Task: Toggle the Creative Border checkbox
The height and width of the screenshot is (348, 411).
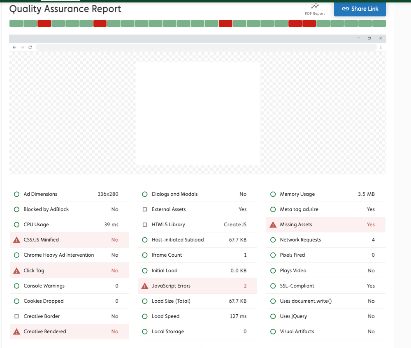Action: pos(16,316)
